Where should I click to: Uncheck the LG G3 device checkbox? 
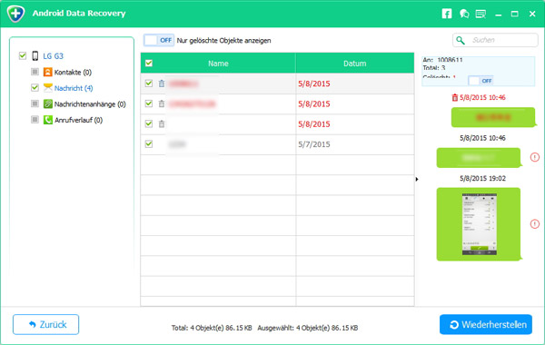pyautogui.click(x=23, y=55)
